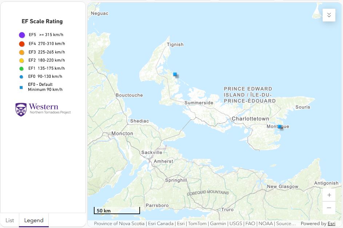The width and height of the screenshot is (343, 228).
Task: Click the red EF4 legend swatch
Action: tap(22, 44)
